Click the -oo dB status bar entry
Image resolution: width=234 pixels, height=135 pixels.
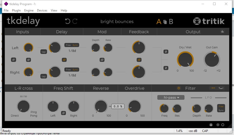pos(193,131)
